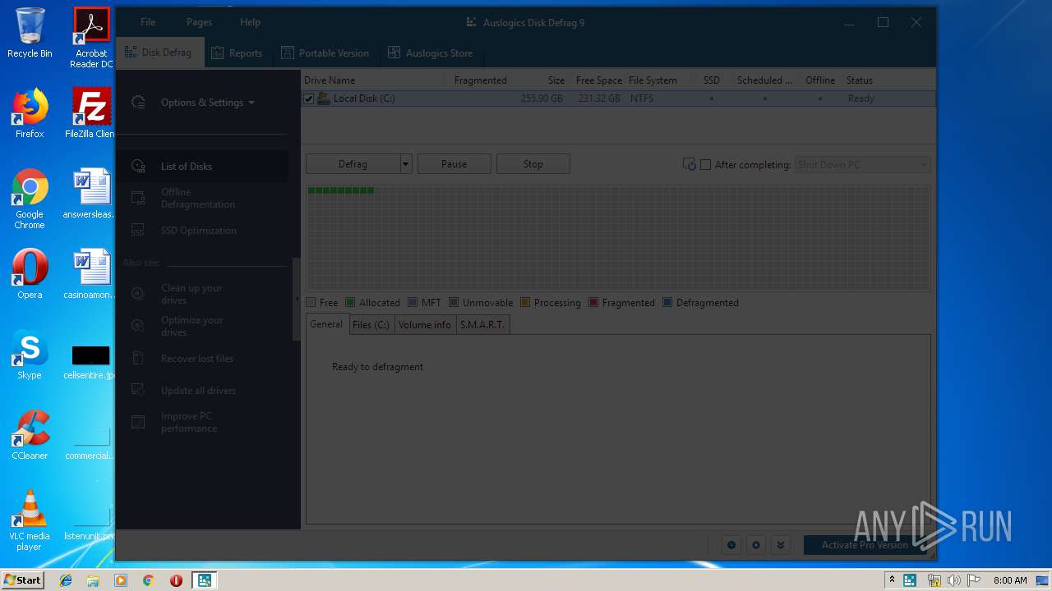This screenshot has width=1052, height=591.
Task: Click Internet Explorer icon in taskbar
Action: 66,580
